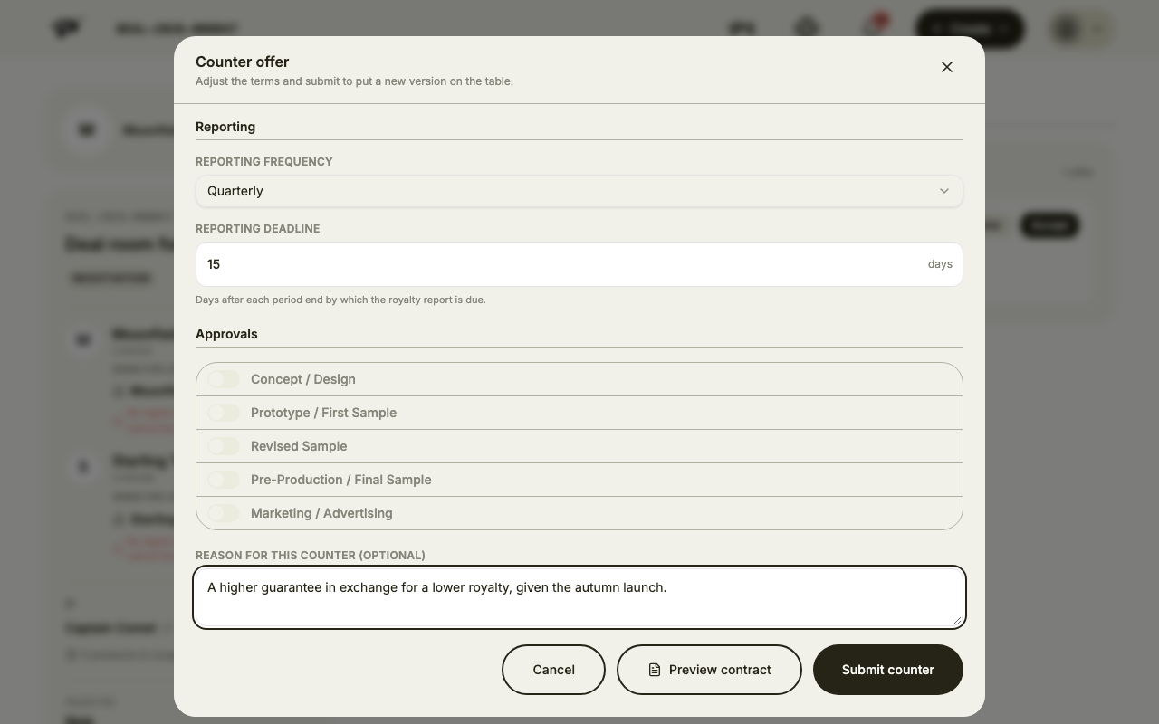The image size is (1159, 724).
Task: Enable the Concept / Design approval toggle
Action: [x=224, y=379]
